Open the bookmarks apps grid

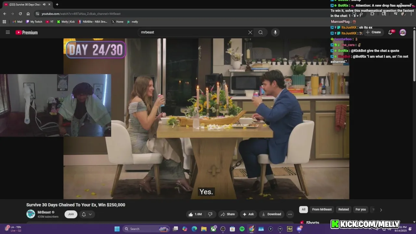point(4,22)
